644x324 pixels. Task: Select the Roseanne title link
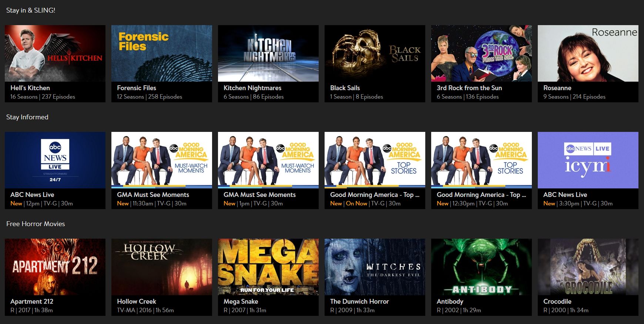557,88
